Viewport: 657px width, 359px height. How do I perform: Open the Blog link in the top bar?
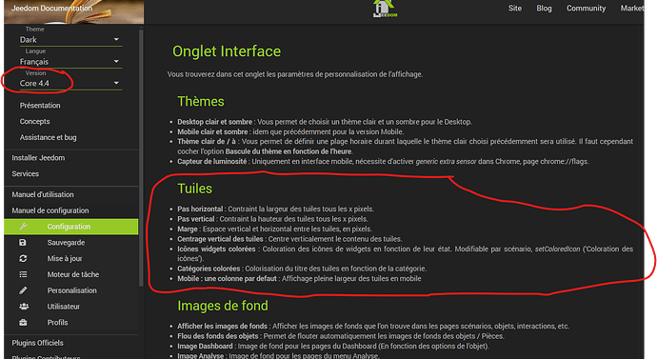[544, 9]
